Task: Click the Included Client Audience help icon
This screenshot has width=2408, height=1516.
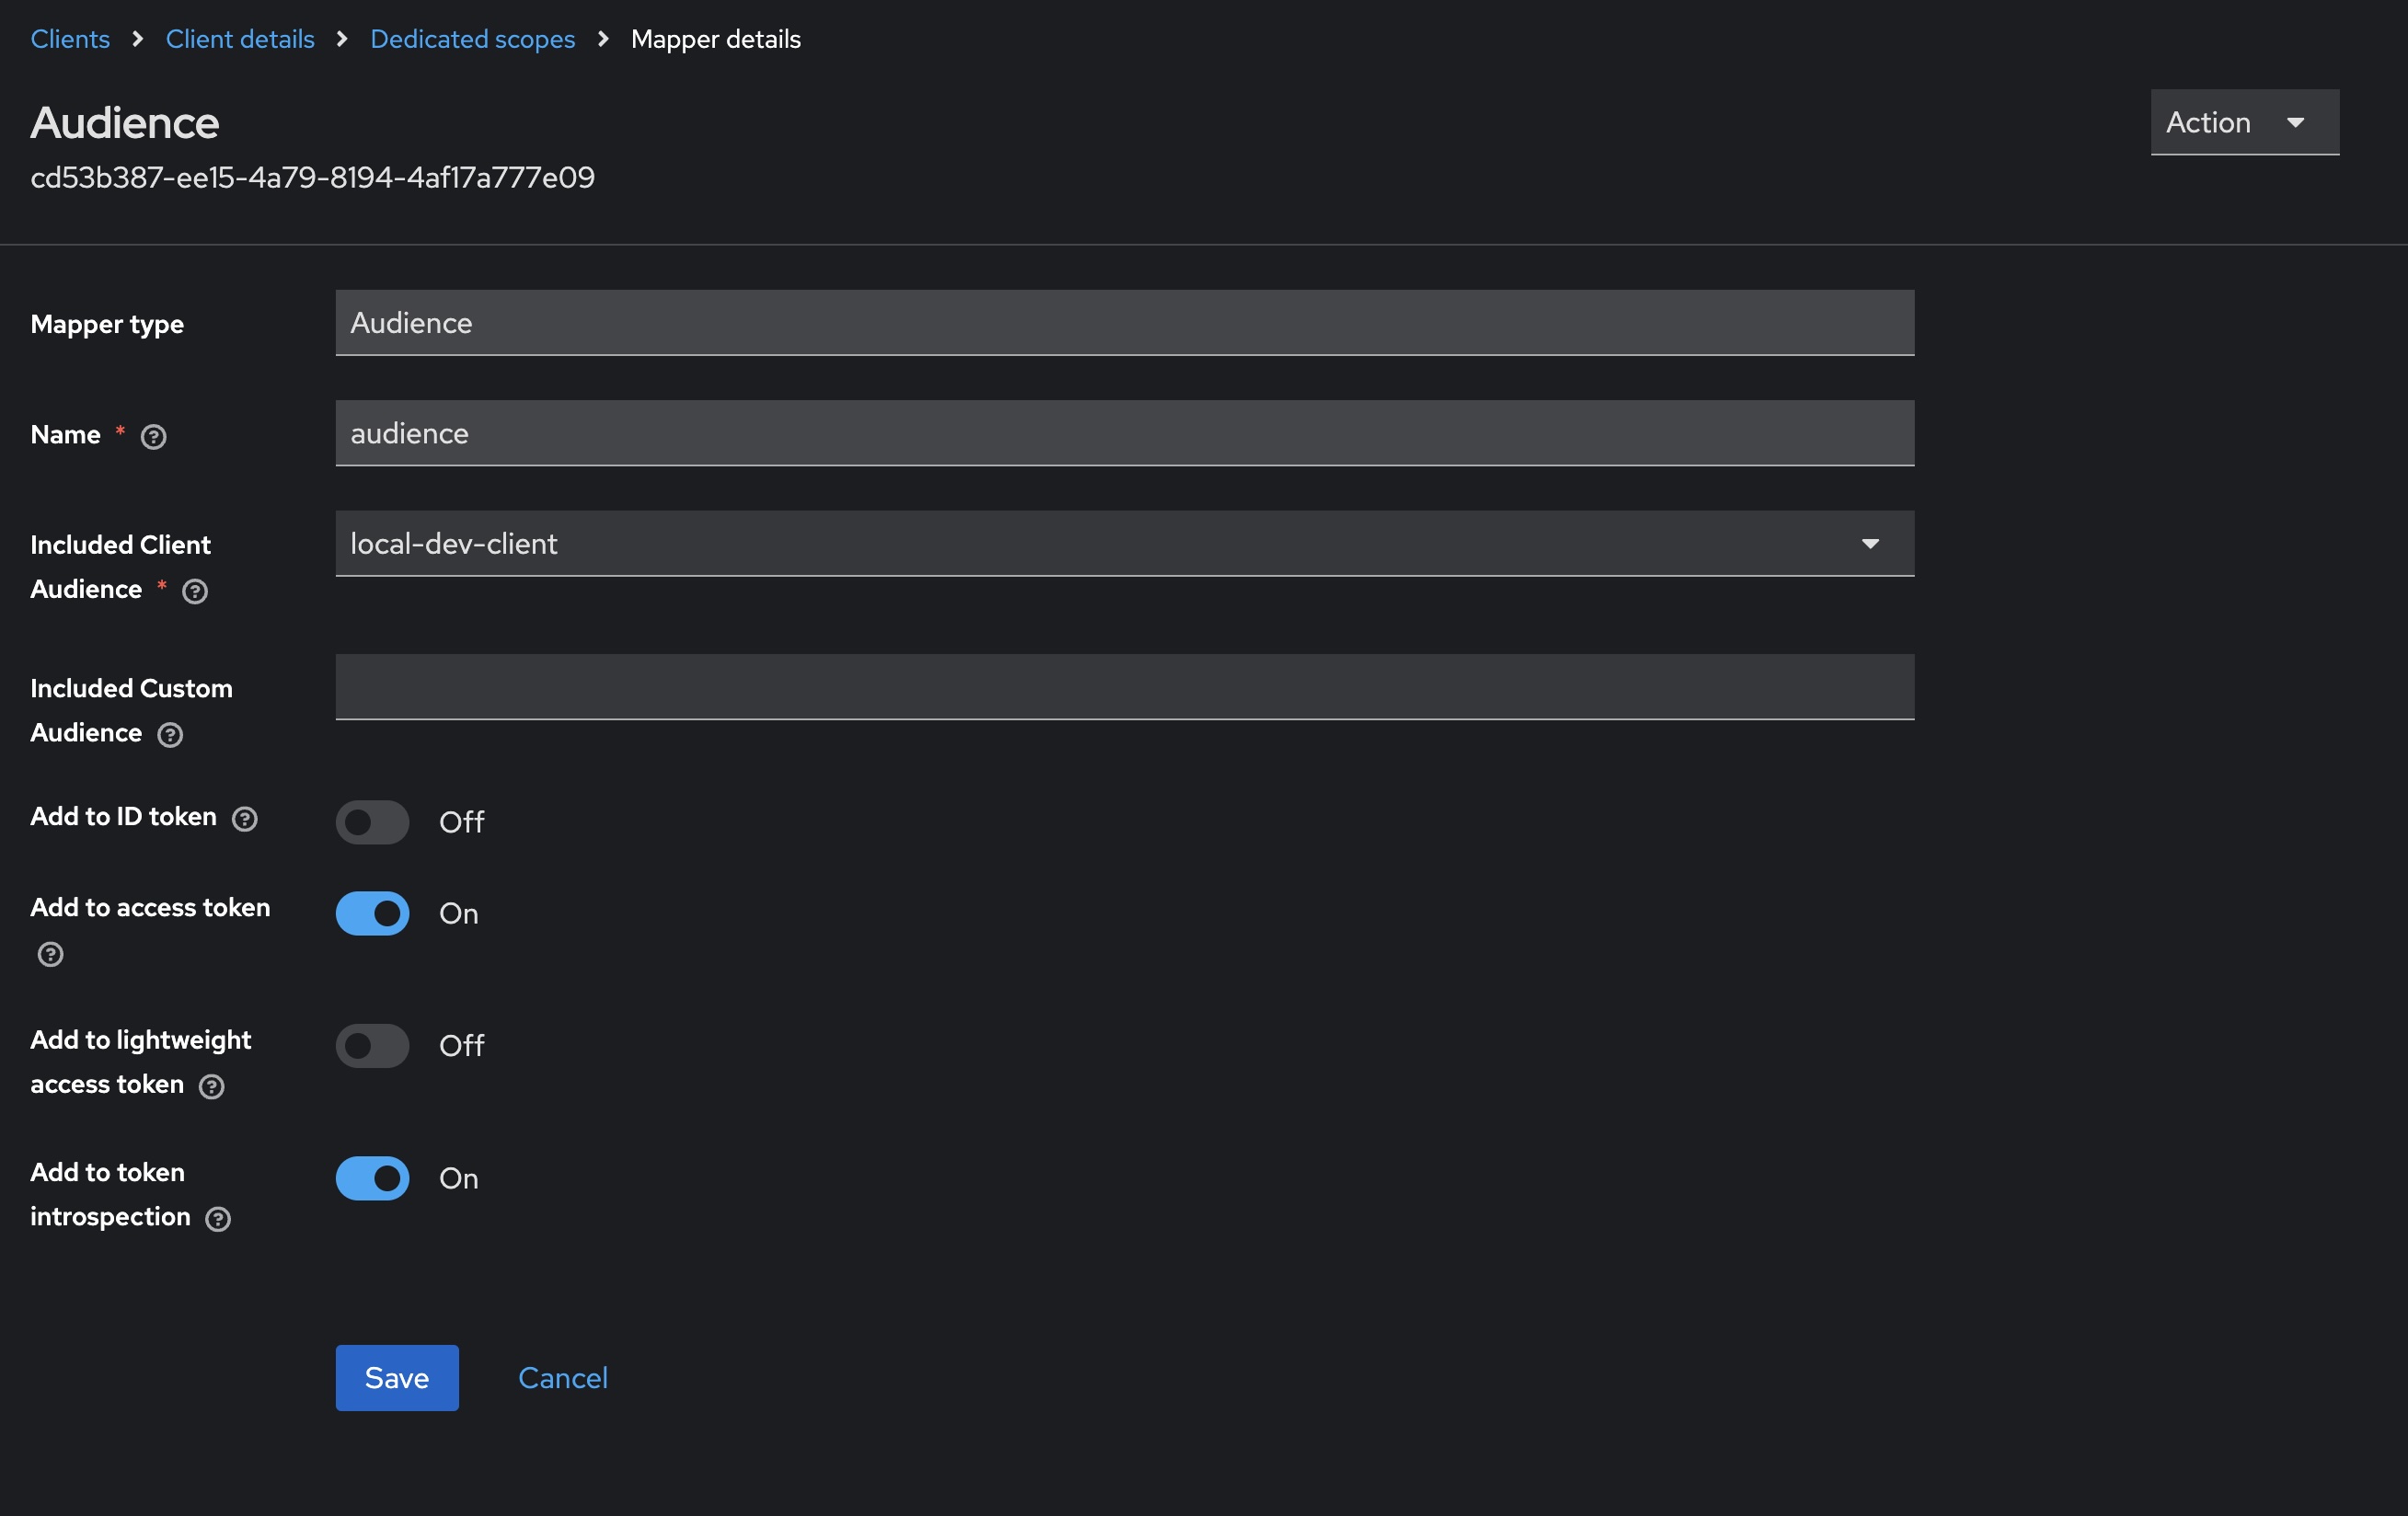Action: (x=194, y=591)
